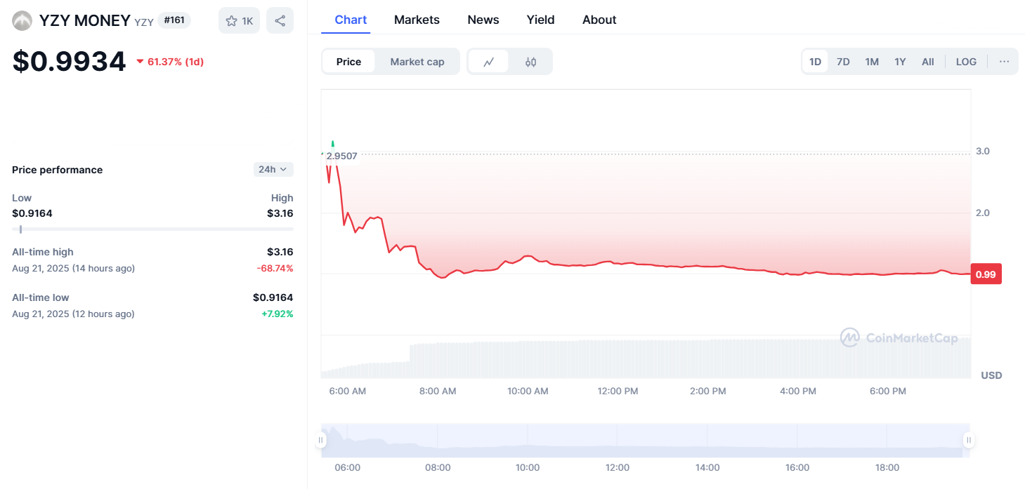Select the 7D time range
The width and height of the screenshot is (1025, 489).
(x=843, y=62)
